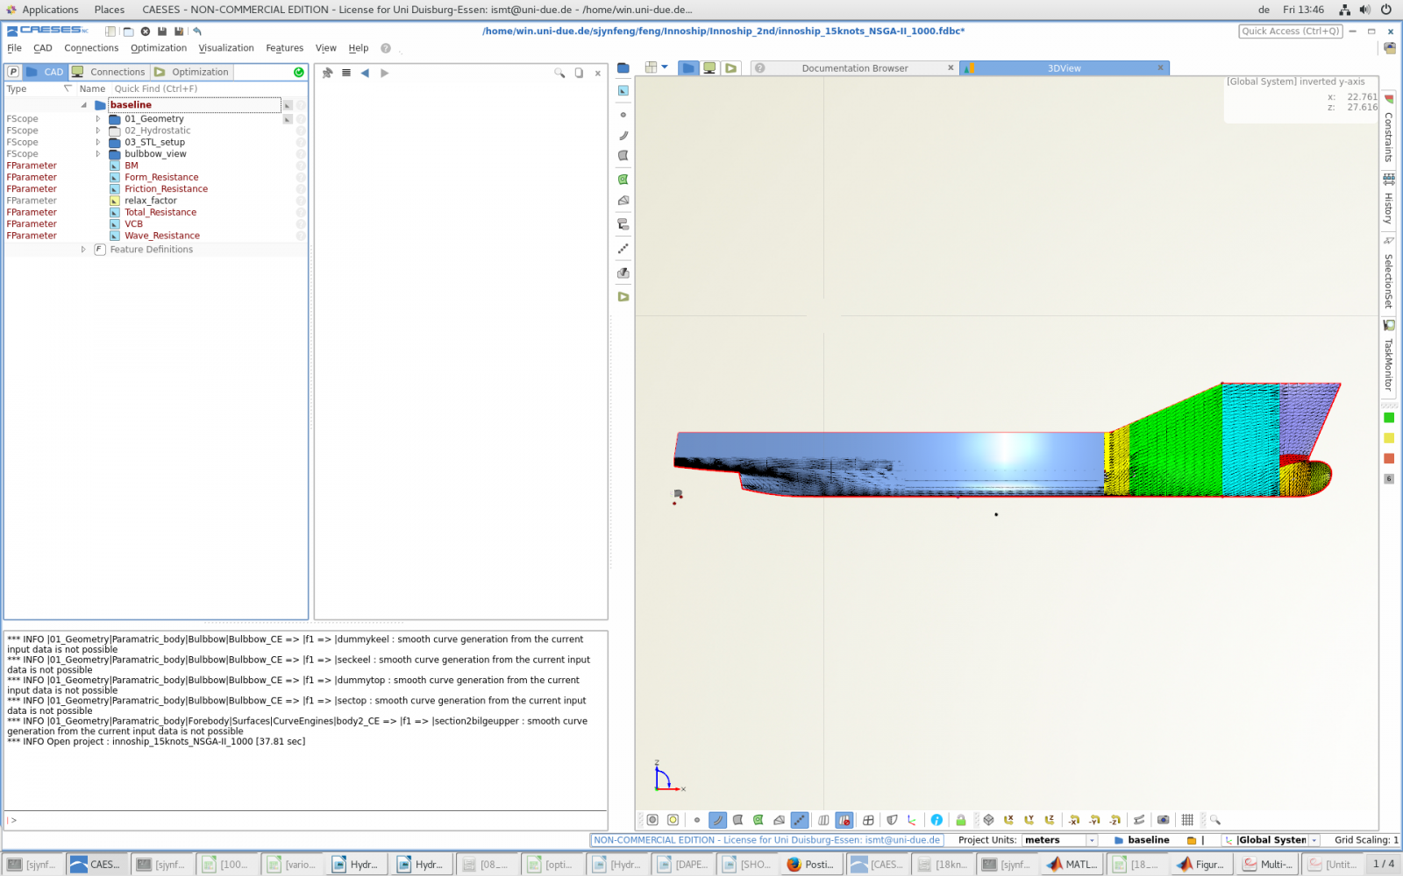Viewport: 1403px width, 876px height.
Task: Switch to the Documentation Browser tab
Action: coord(855,68)
